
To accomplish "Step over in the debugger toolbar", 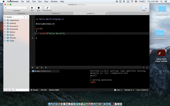I will click(x=37, y=68).
